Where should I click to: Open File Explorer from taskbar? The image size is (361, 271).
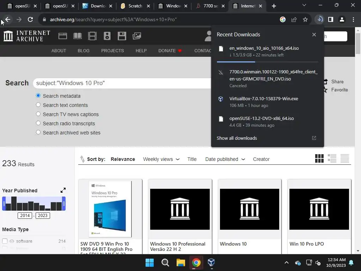pos(181,263)
